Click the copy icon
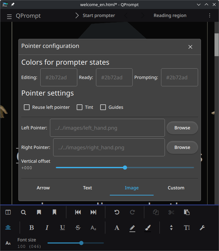Screen dimensions: 219x251 point(156,212)
